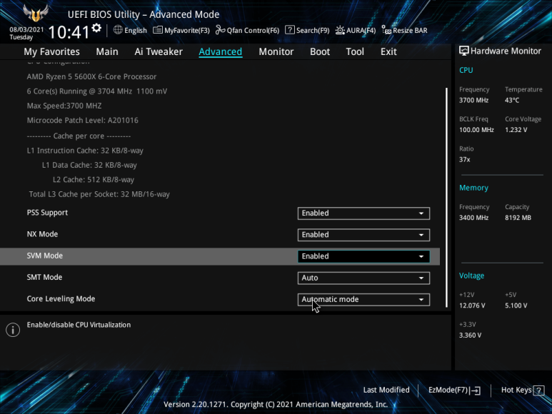Click the Hot Keys question mark icon

click(x=539, y=390)
